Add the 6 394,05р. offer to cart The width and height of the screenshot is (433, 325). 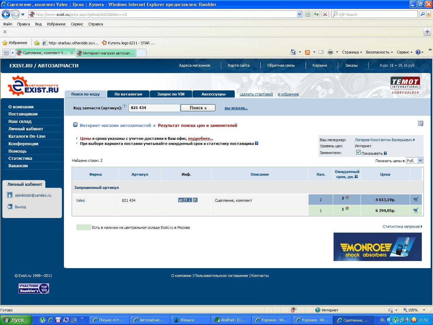pyautogui.click(x=416, y=210)
